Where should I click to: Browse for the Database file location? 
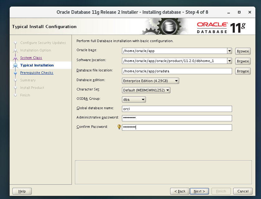(243, 71)
